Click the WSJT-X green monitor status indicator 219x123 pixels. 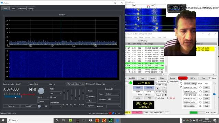[x=131, y=83]
